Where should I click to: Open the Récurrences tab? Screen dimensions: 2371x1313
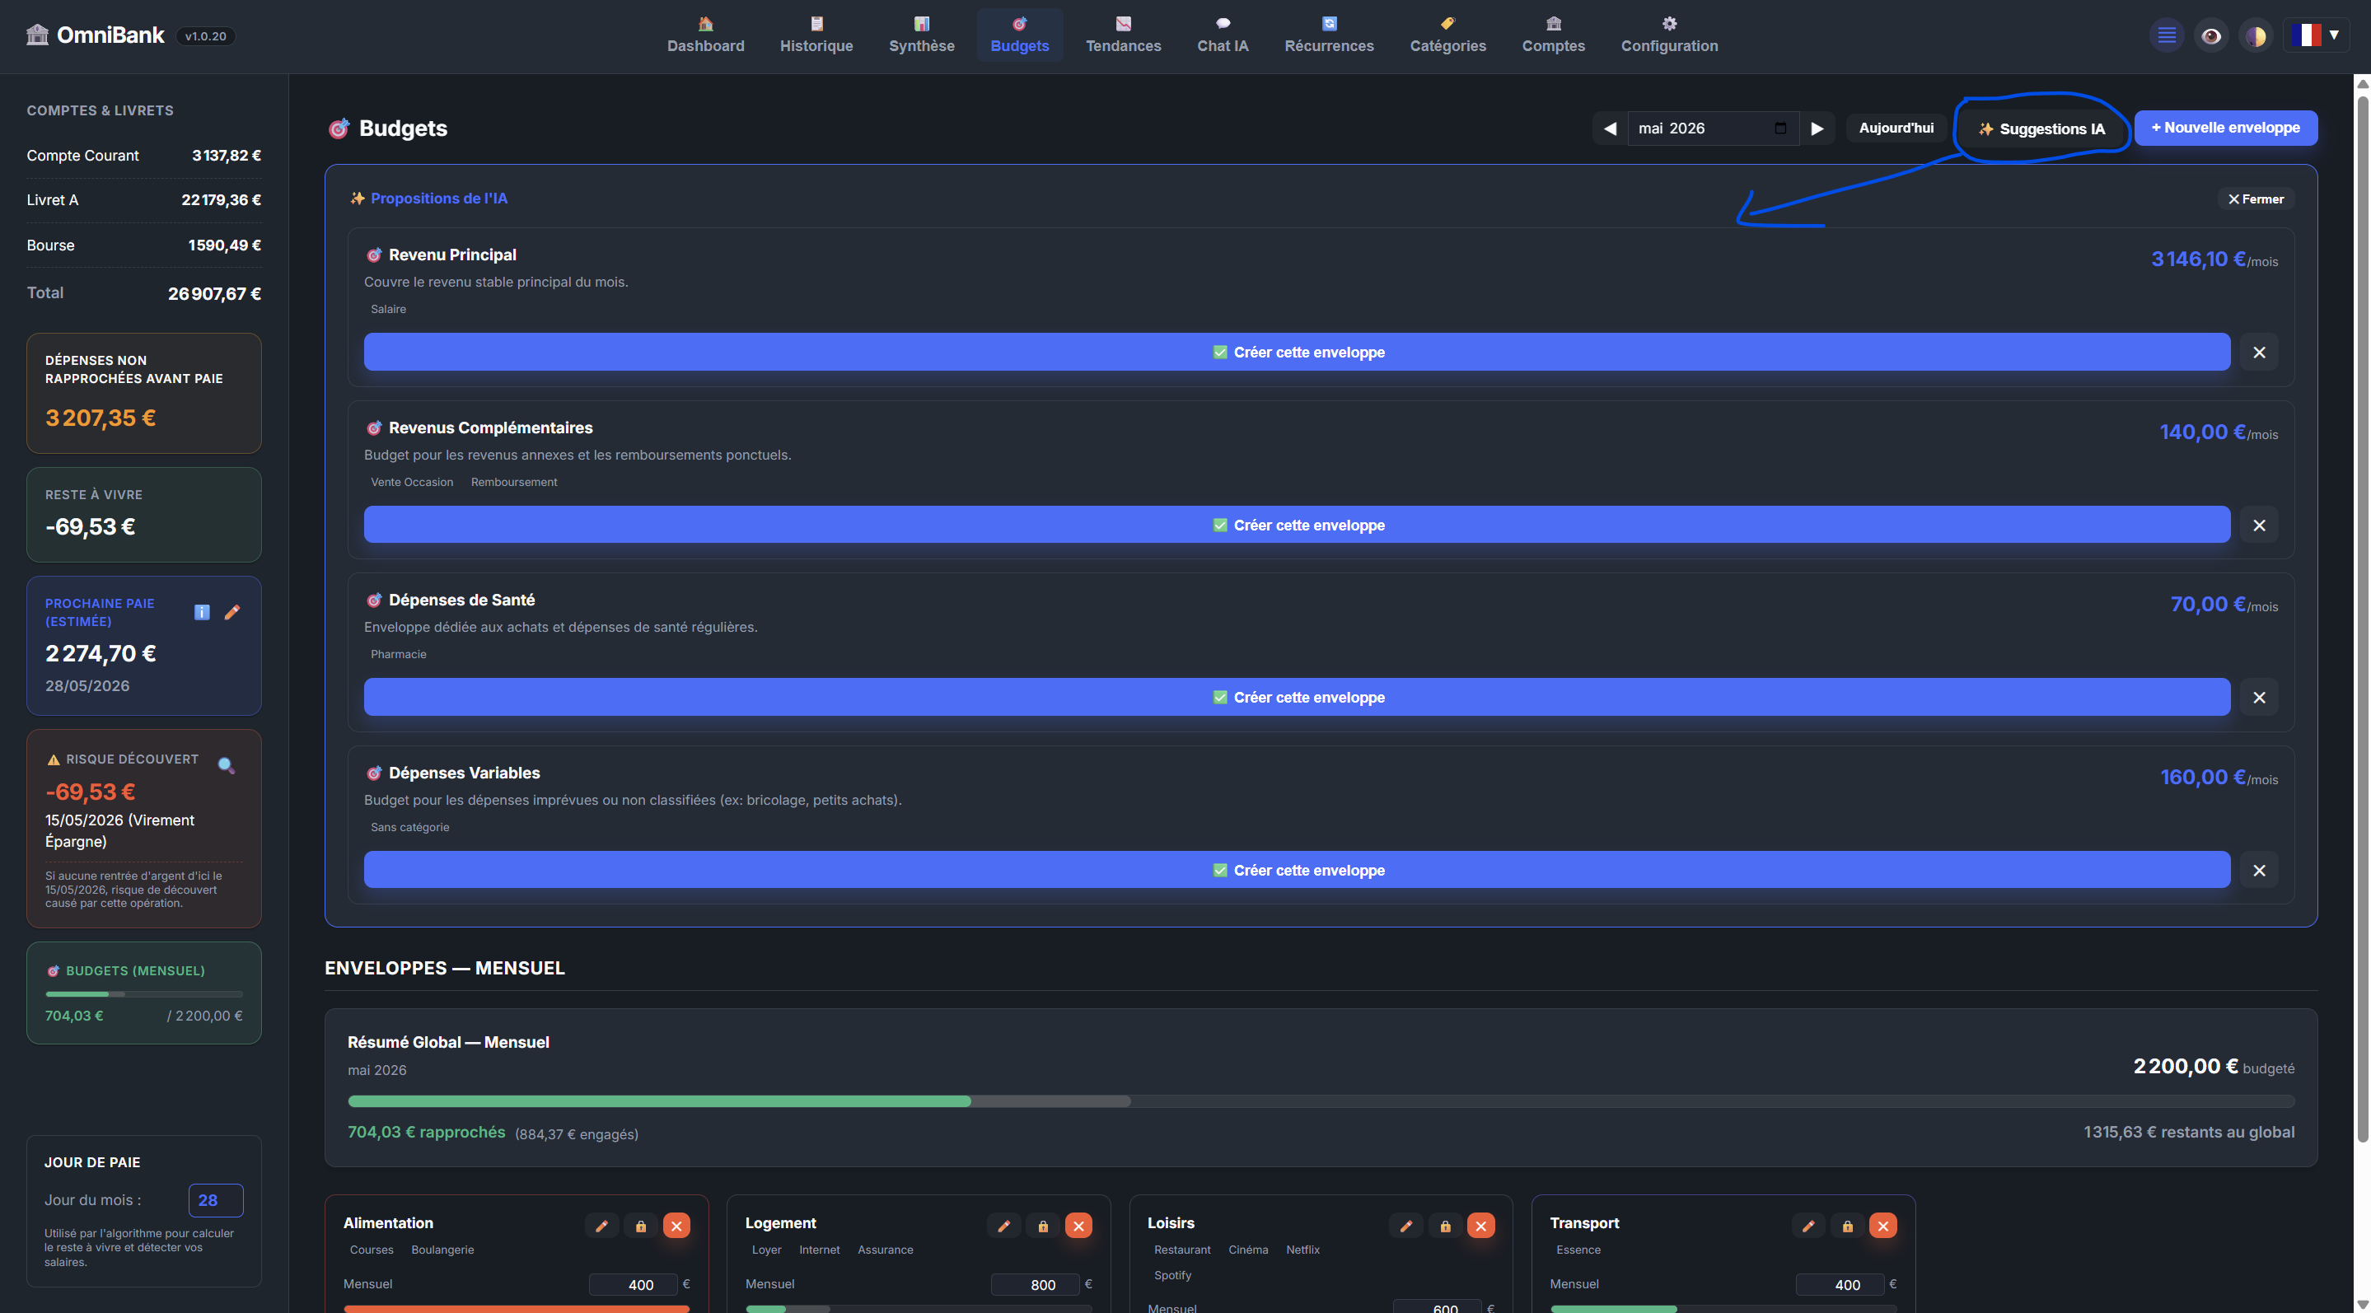(x=1329, y=35)
